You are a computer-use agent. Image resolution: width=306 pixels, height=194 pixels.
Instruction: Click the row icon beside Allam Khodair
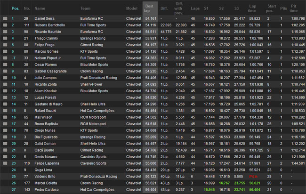5,91
